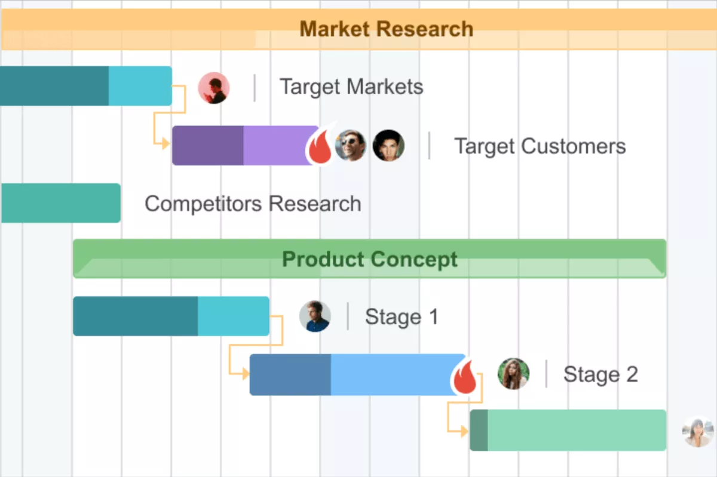
Task: Click the green task bar at the bottom
Action: 568,430
